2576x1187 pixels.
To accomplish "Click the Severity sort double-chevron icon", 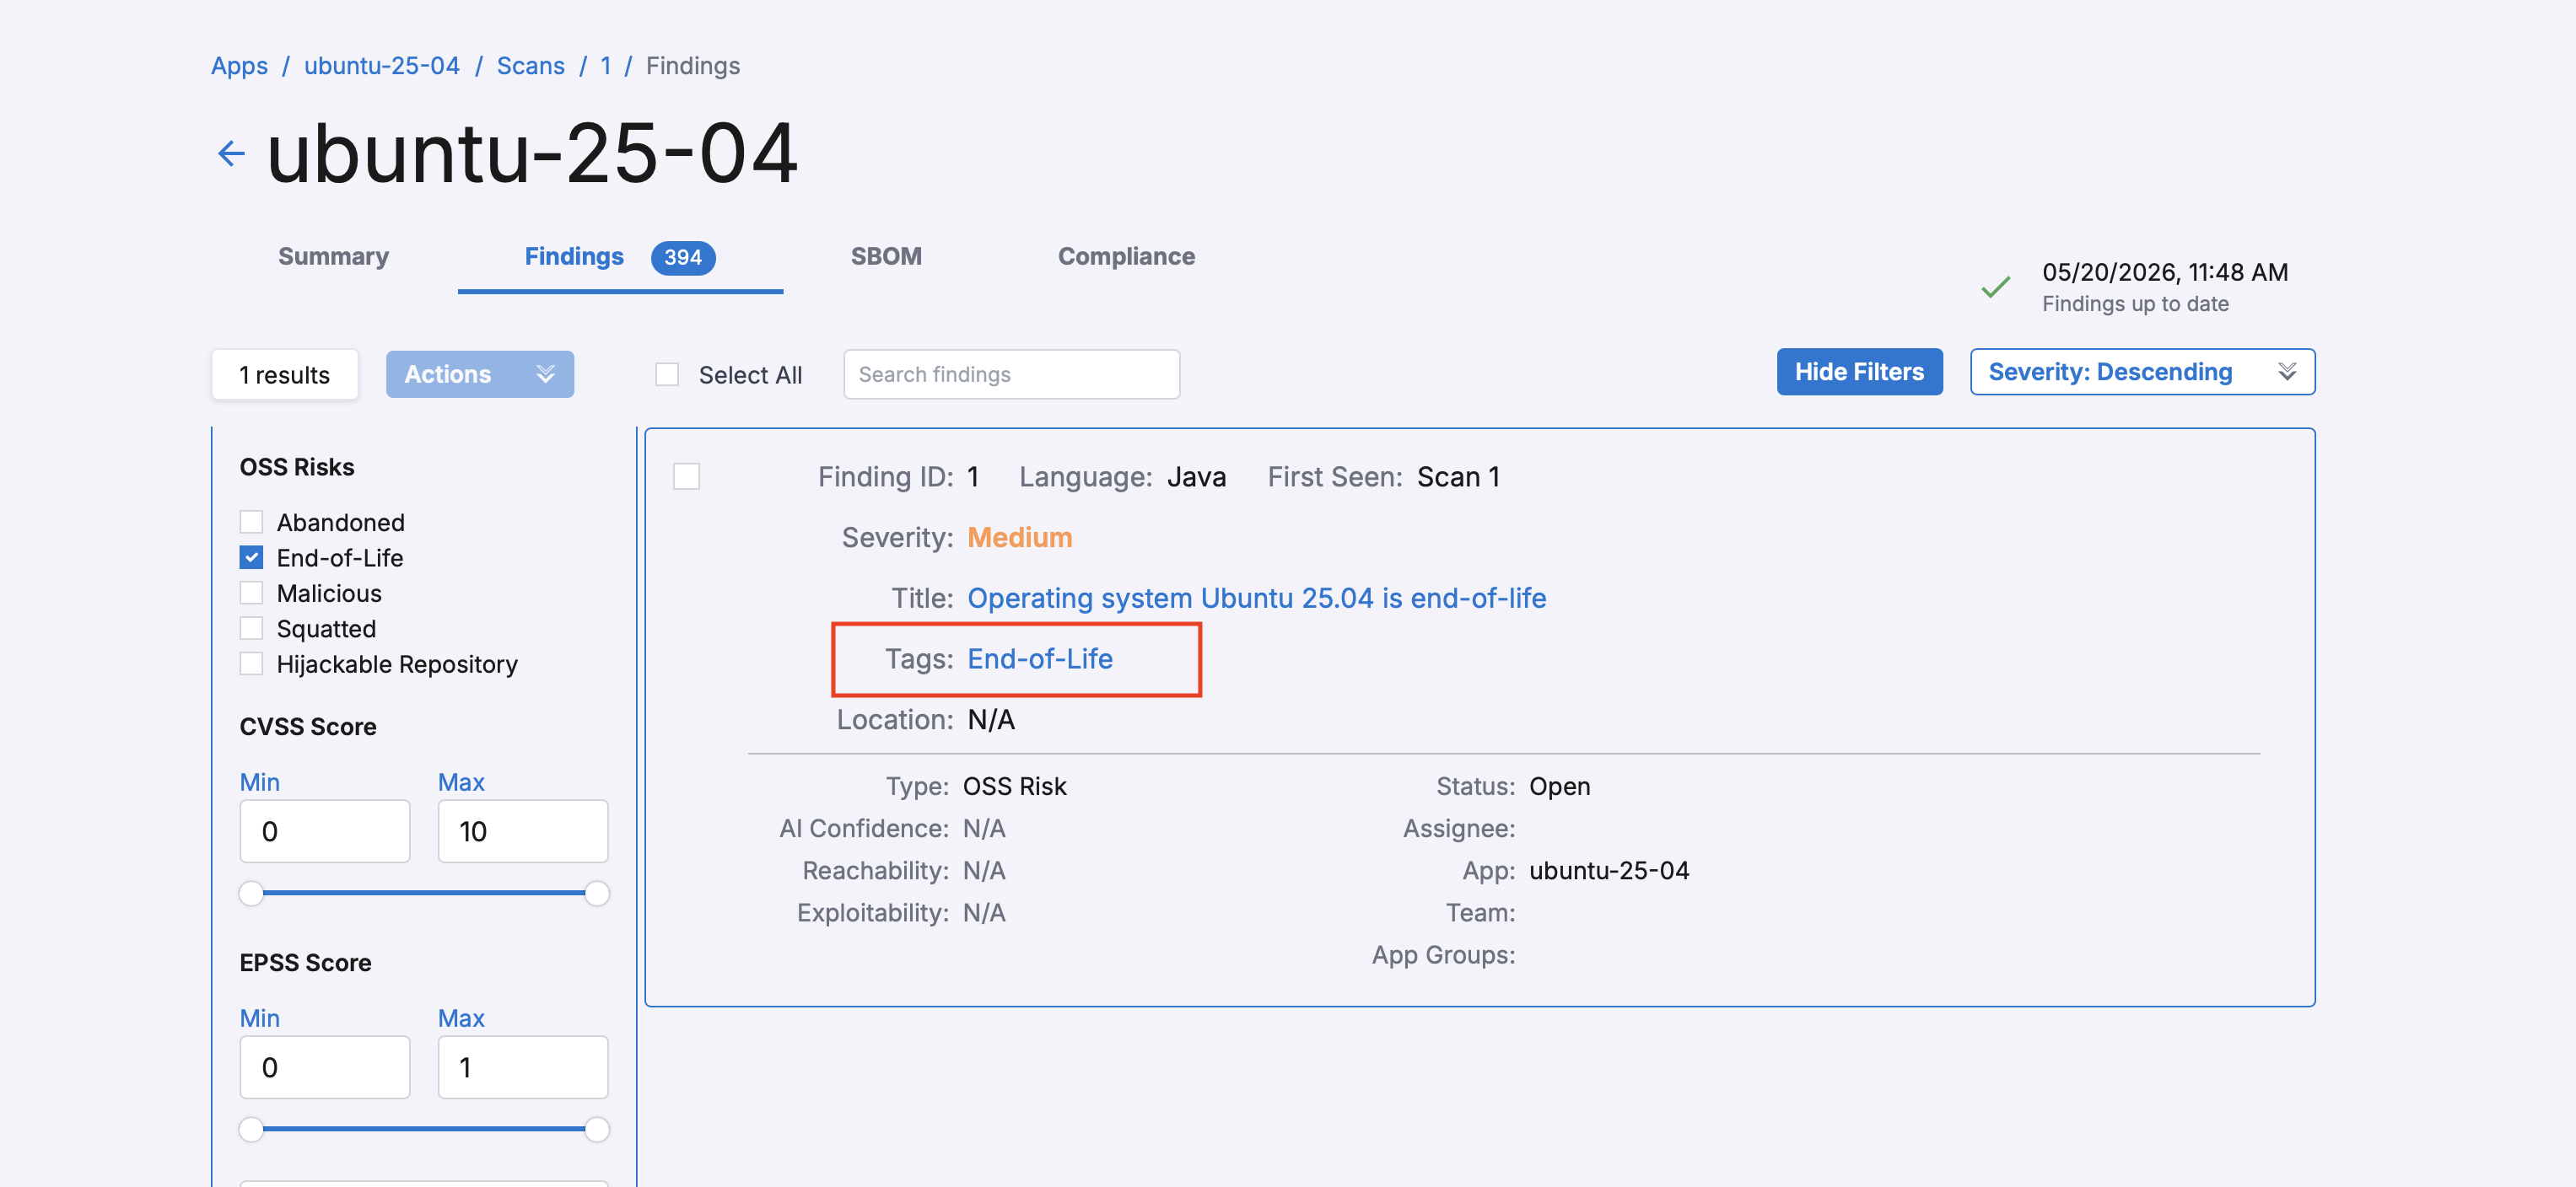I will (x=2286, y=372).
